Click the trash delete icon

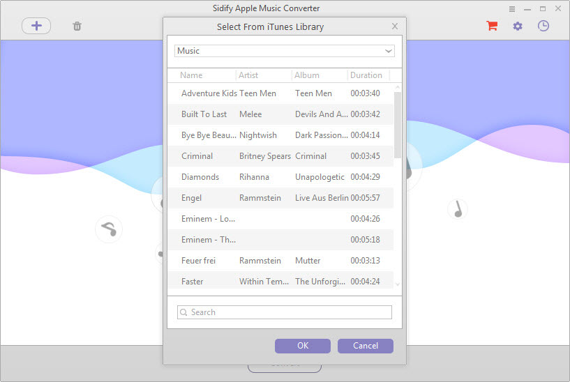point(77,26)
